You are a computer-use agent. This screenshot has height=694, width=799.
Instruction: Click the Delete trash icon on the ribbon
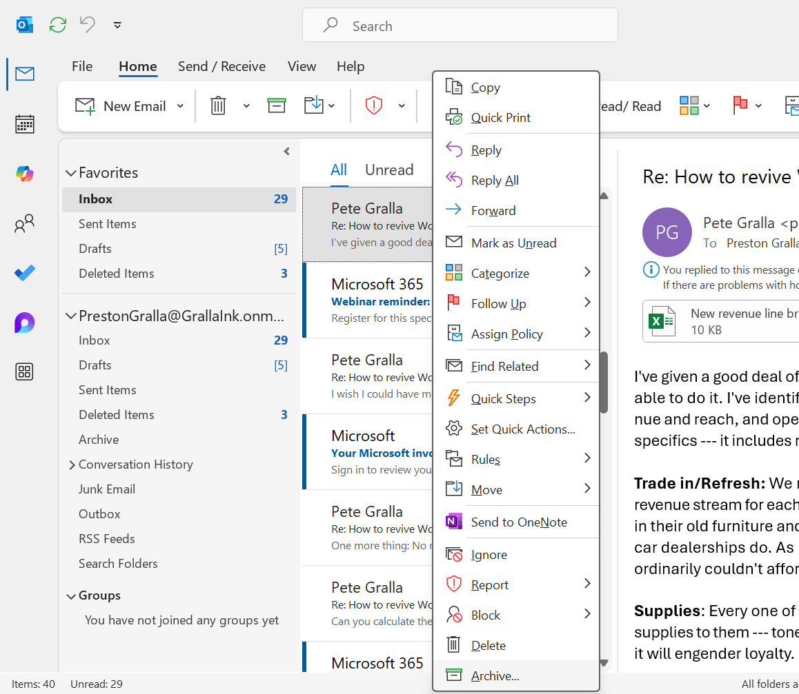(x=218, y=105)
